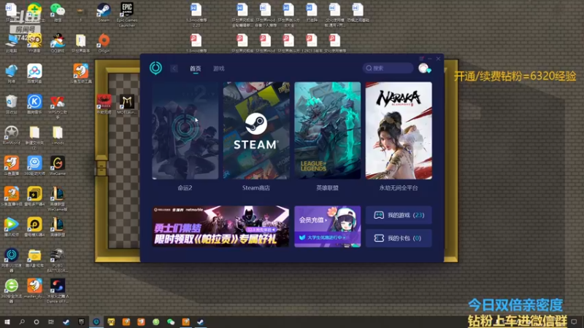Select the MOELauncher desktop shortcut
The height and width of the screenshot is (328, 584).
pyautogui.click(x=127, y=104)
